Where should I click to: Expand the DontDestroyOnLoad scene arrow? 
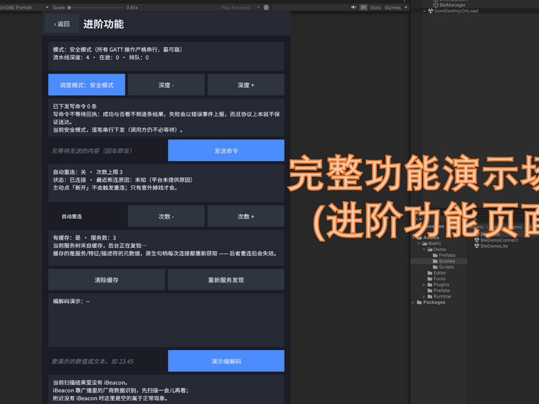click(425, 11)
